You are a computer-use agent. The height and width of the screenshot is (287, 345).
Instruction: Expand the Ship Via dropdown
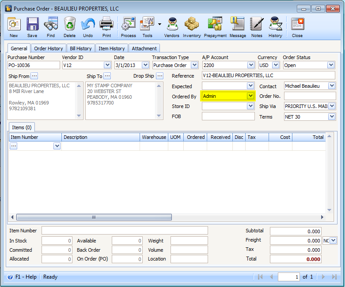332,106
